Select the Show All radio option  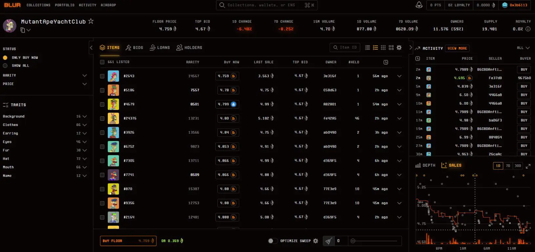pos(5,66)
